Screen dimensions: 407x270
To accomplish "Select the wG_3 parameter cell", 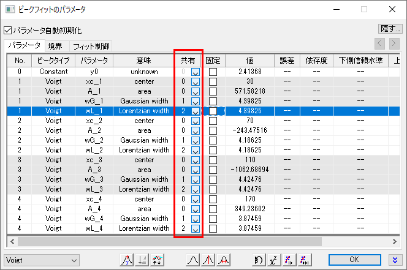I will pos(94,179).
